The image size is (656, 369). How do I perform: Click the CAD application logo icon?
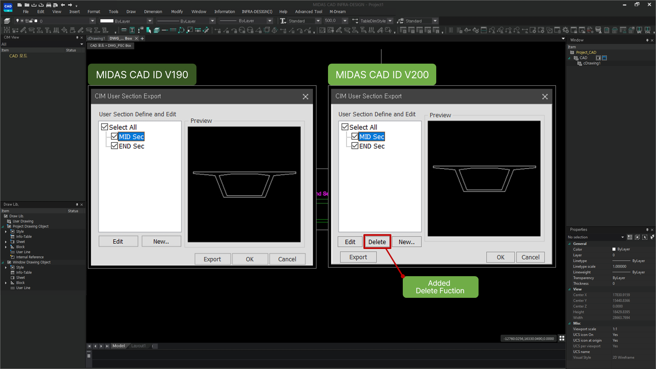tap(8, 7)
